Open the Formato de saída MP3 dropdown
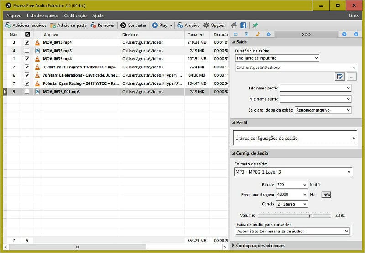 293,172
